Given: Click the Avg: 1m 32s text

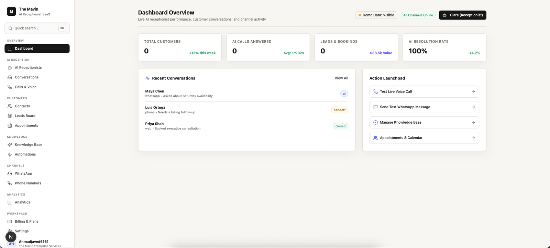Looking at the screenshot, I should tap(294, 53).
